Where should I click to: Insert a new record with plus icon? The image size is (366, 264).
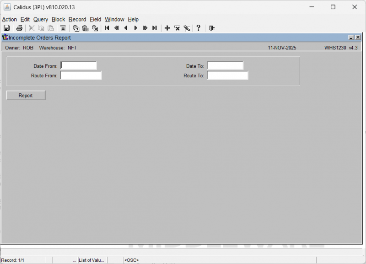pyautogui.click(x=167, y=28)
